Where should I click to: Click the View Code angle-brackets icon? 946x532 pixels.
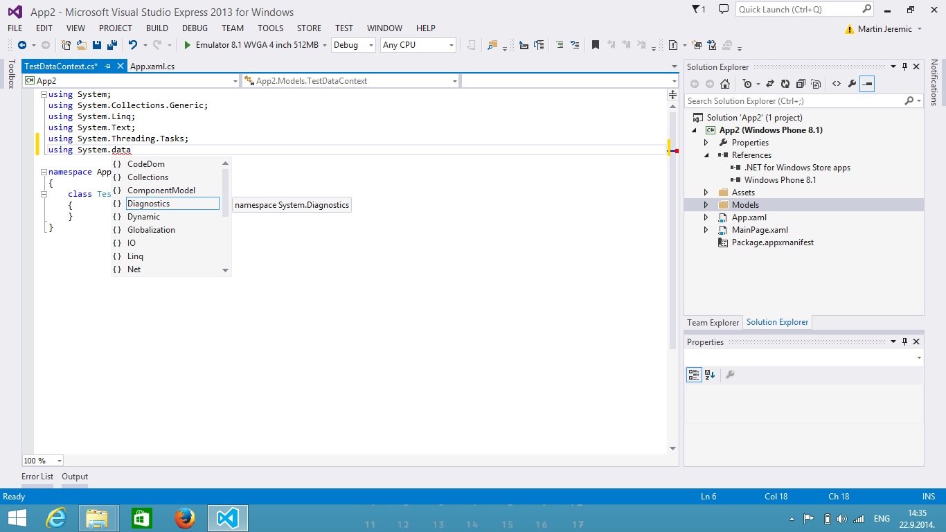point(837,84)
